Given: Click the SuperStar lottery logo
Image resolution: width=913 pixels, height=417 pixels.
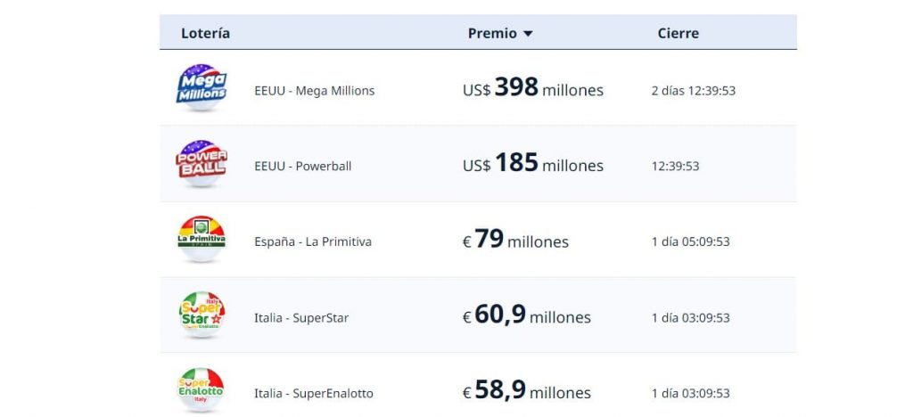Looking at the screenshot, I should point(201,315).
